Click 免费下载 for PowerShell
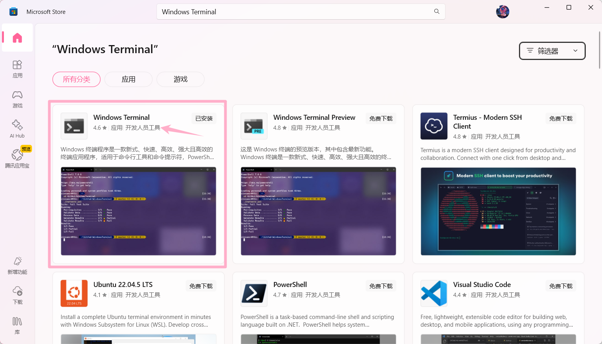Screen dimensions: 602x344 381,286
